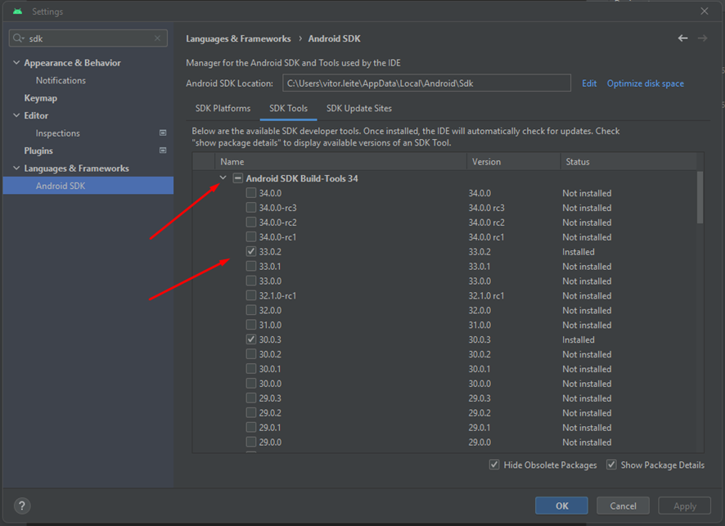
Task: Check the 34.0.0 build-tools checkbox
Action: click(251, 193)
